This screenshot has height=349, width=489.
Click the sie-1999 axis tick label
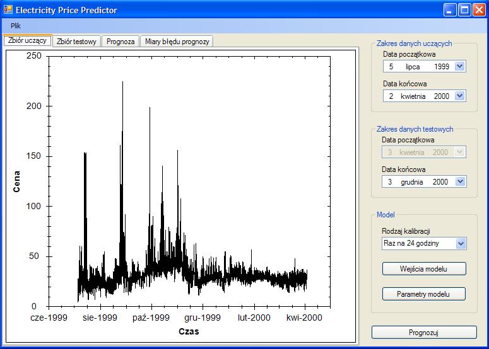(100, 318)
